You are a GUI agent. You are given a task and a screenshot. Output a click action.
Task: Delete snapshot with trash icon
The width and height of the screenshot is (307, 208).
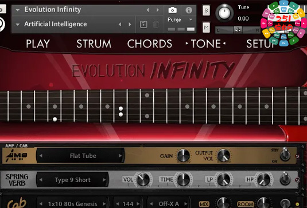pos(156,25)
